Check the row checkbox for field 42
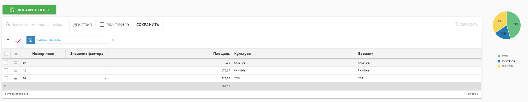Image resolution: width=528 pixels, height=102 pixels. [x=6, y=70]
